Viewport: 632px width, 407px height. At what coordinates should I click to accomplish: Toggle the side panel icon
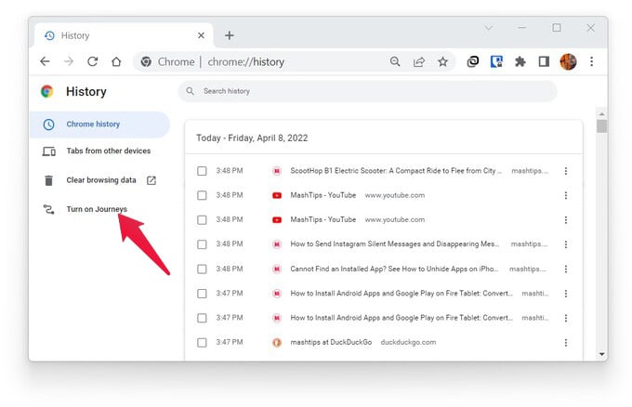[x=544, y=61]
